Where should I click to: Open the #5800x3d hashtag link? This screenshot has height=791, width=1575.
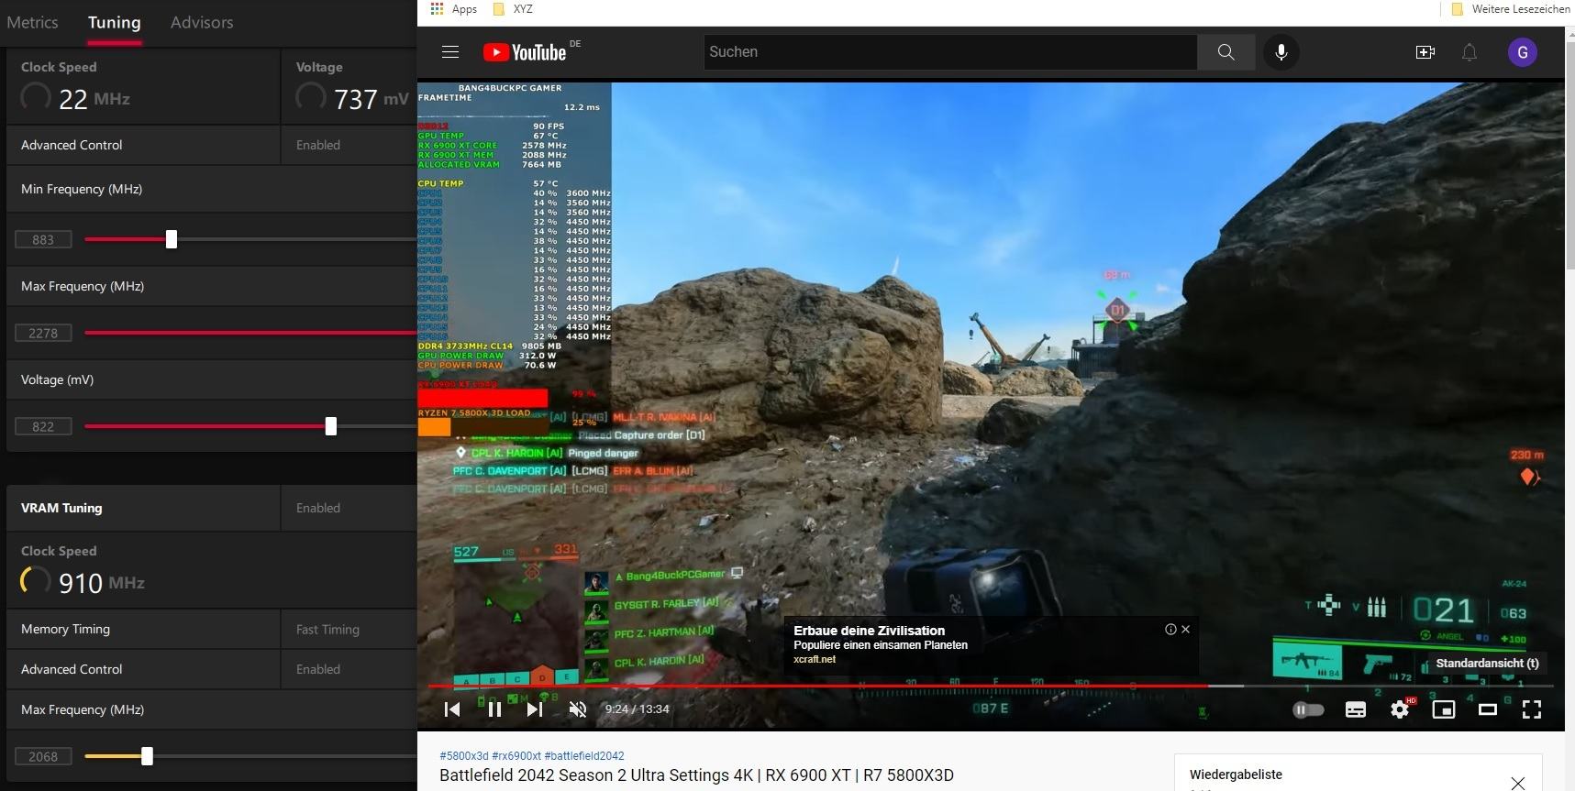point(464,756)
